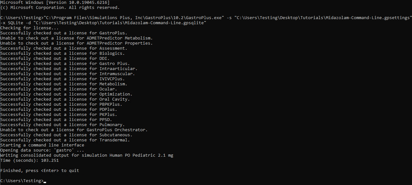Click the "Writing consolidated output" simulation line

click(x=87, y=155)
